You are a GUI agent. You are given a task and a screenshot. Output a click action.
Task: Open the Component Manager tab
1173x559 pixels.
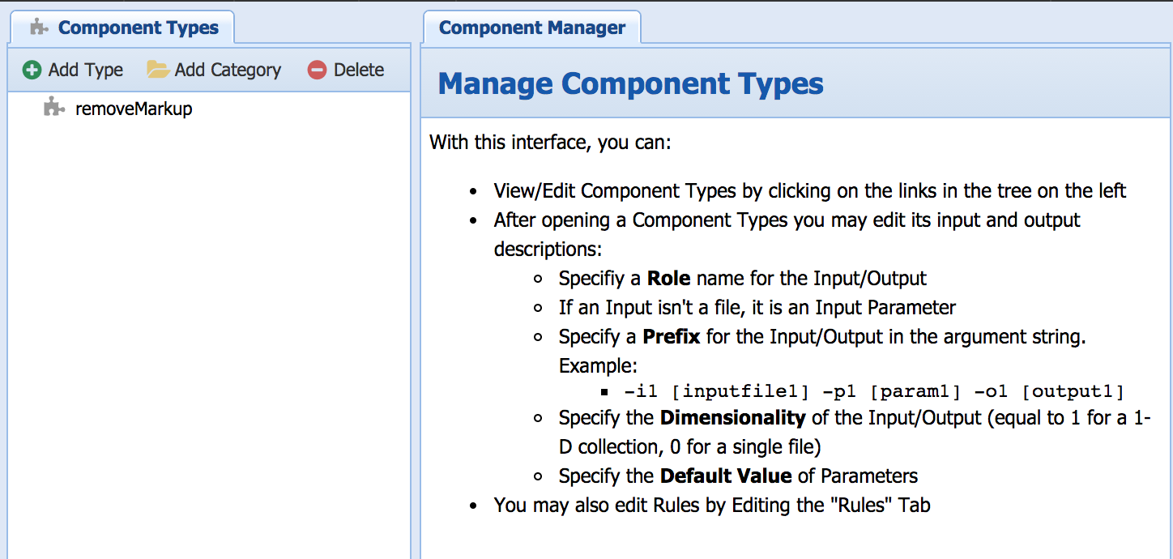[531, 28]
